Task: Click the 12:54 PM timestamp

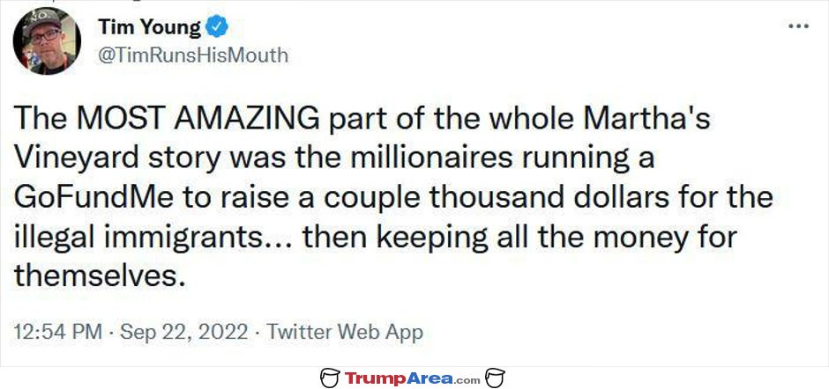Action: click(58, 332)
